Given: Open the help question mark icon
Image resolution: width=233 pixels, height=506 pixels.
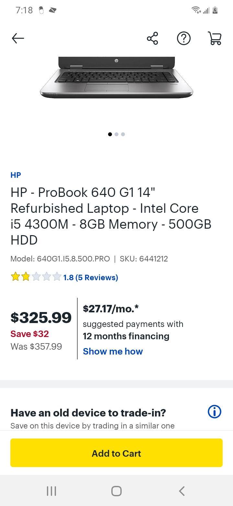Looking at the screenshot, I should (183, 38).
